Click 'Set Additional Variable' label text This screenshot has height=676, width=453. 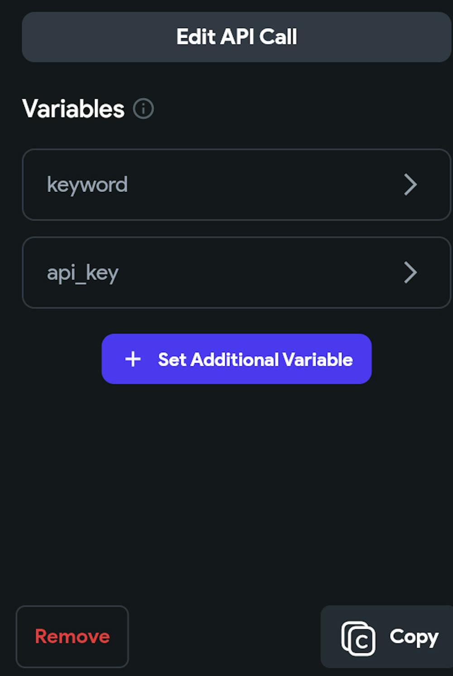click(255, 359)
